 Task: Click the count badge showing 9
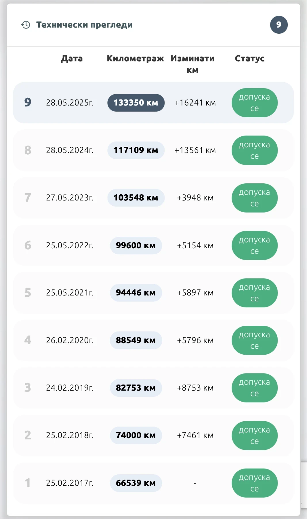click(279, 25)
